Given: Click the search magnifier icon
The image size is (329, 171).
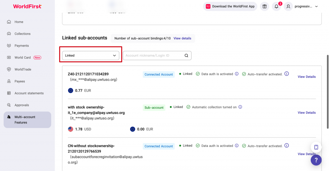Looking at the screenshot, I should (186, 56).
